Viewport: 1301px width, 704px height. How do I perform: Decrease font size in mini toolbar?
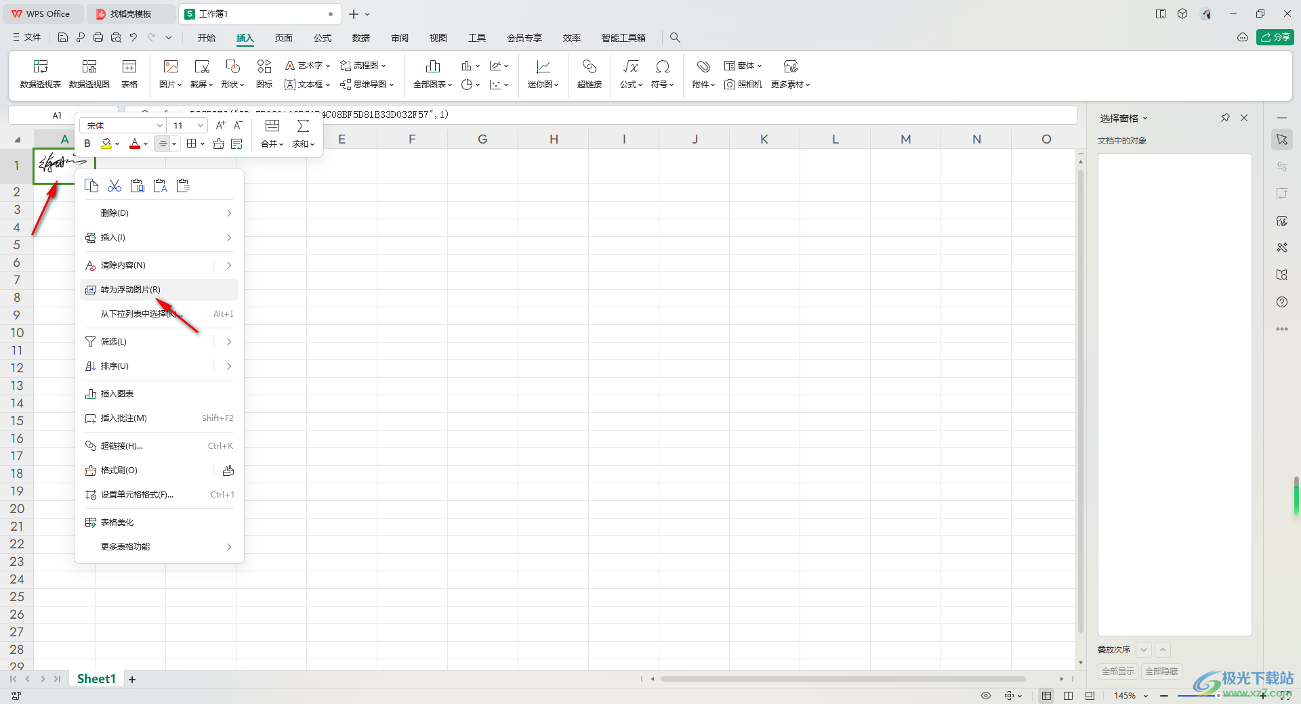pyautogui.click(x=238, y=125)
